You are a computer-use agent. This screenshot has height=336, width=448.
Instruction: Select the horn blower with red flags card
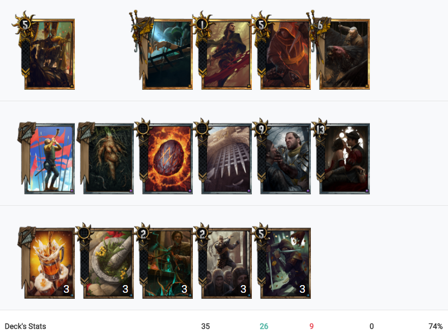click(x=49, y=159)
